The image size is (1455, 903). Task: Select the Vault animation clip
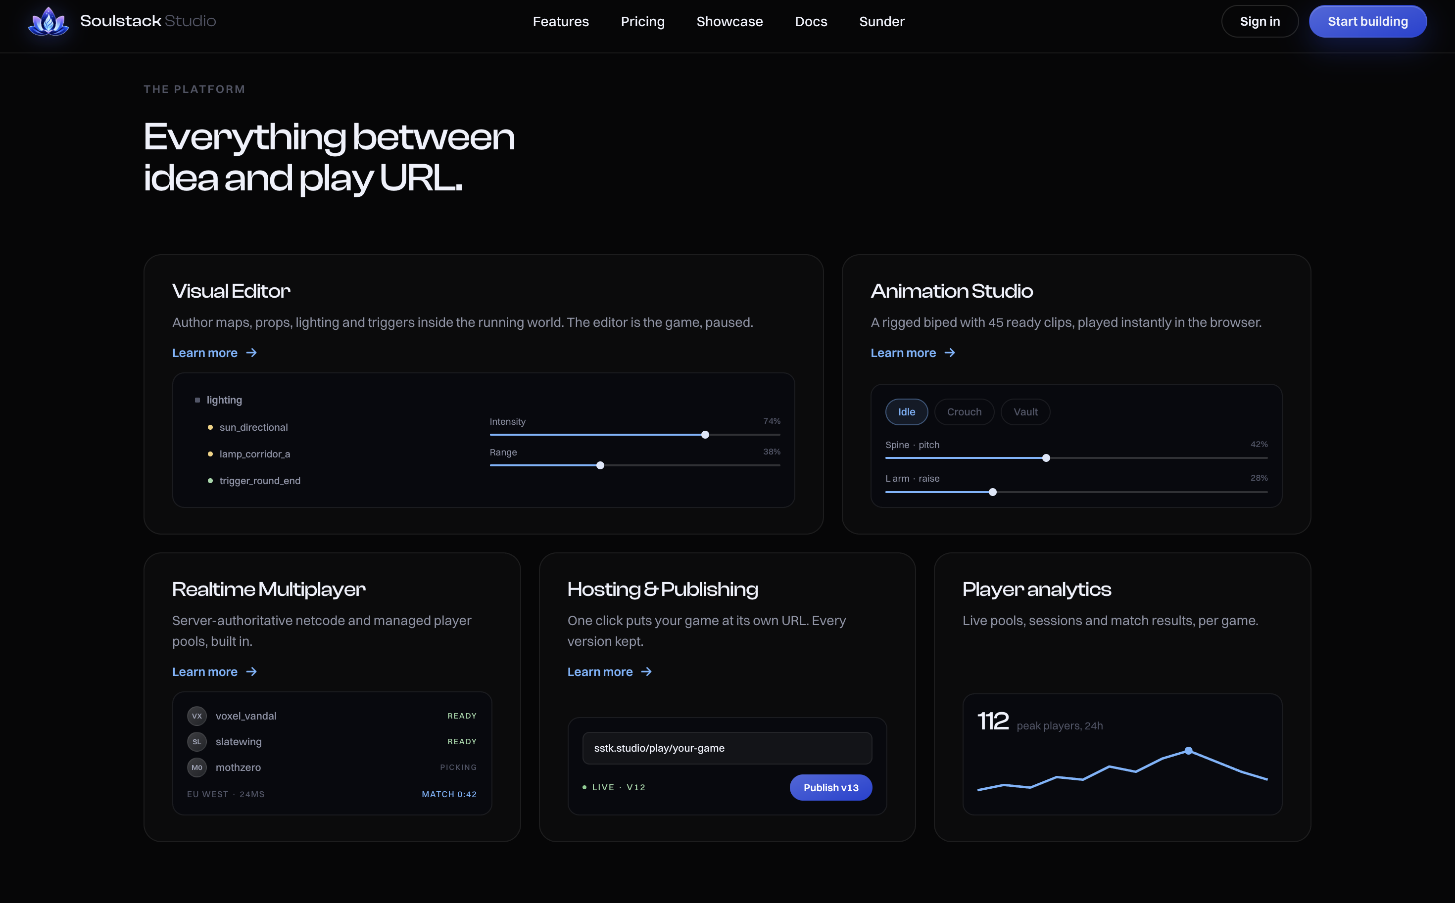point(1025,412)
